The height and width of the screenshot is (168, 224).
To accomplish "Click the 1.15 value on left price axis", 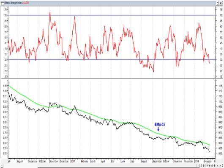I will coord(5,86).
